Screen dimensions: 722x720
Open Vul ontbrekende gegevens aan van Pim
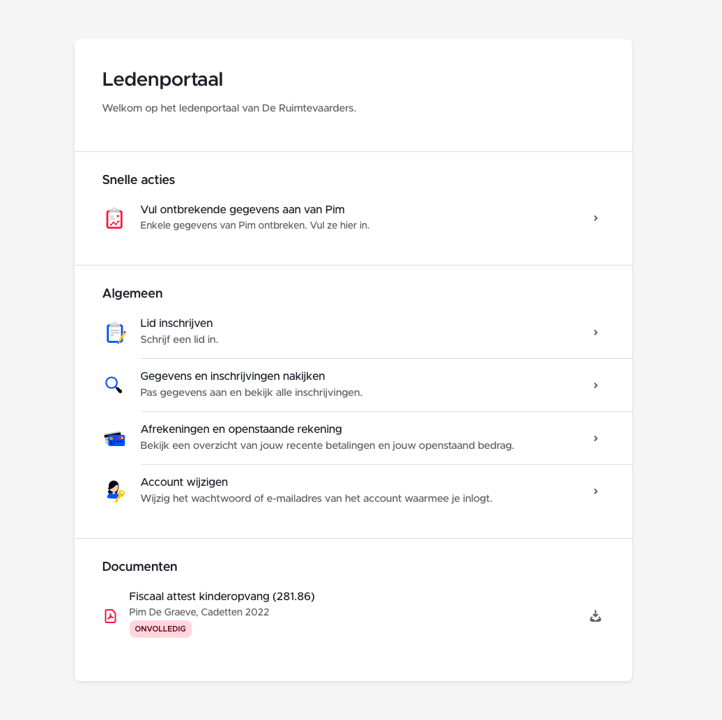pos(353,217)
